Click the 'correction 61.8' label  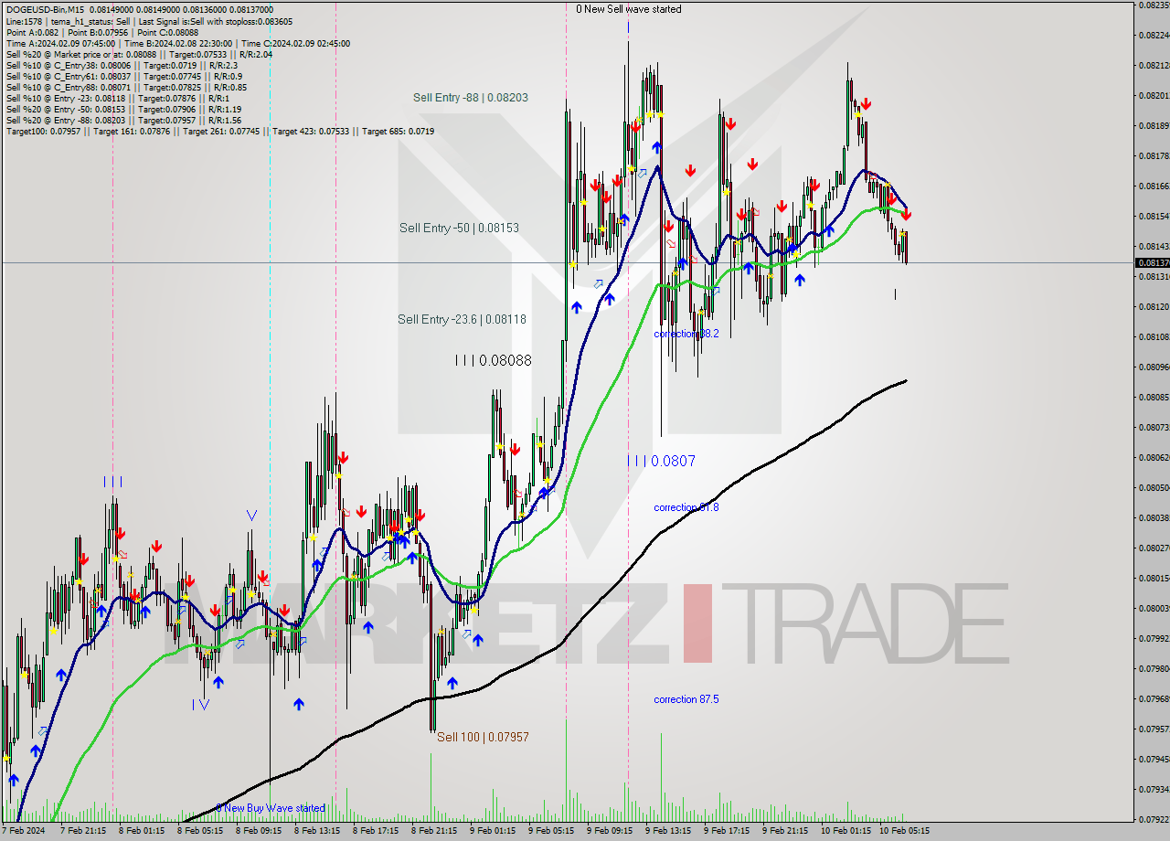[686, 506]
